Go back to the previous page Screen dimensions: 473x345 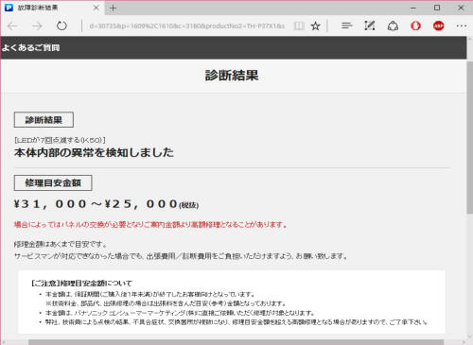(x=12, y=26)
